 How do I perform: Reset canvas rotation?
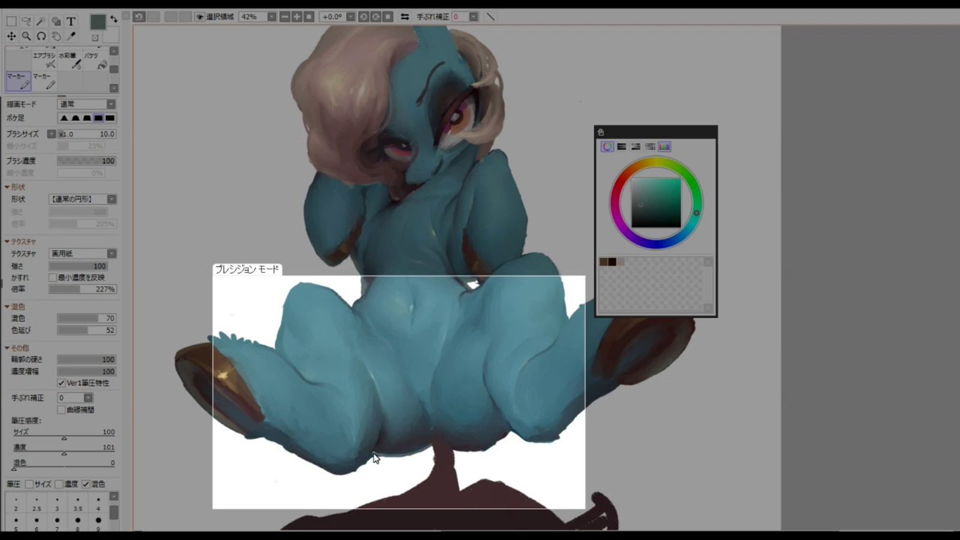(388, 17)
